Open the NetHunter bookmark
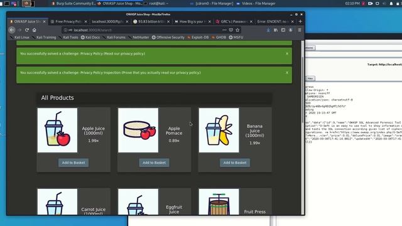This screenshot has height=226, width=402. [139, 38]
